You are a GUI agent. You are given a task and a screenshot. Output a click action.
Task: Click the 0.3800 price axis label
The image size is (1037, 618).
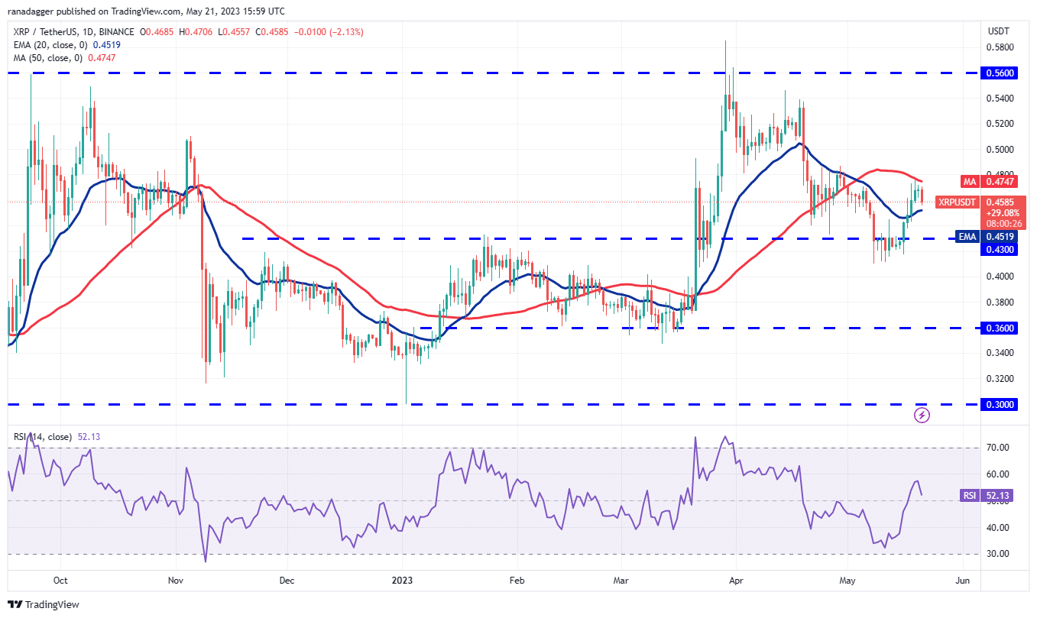point(1002,303)
